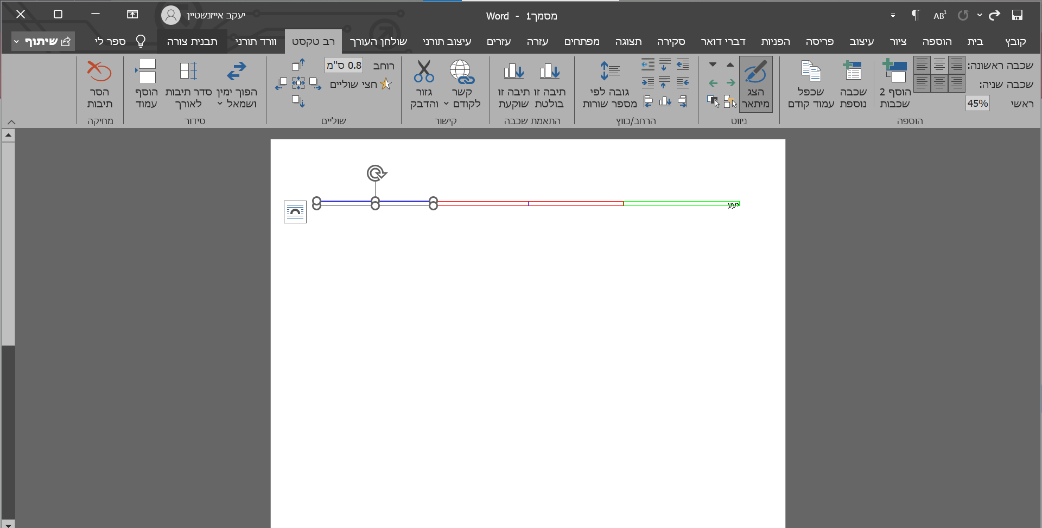This screenshot has height=528, width=1042.
Task: Open the Share (שיתוף) dropdown
Action: point(43,41)
